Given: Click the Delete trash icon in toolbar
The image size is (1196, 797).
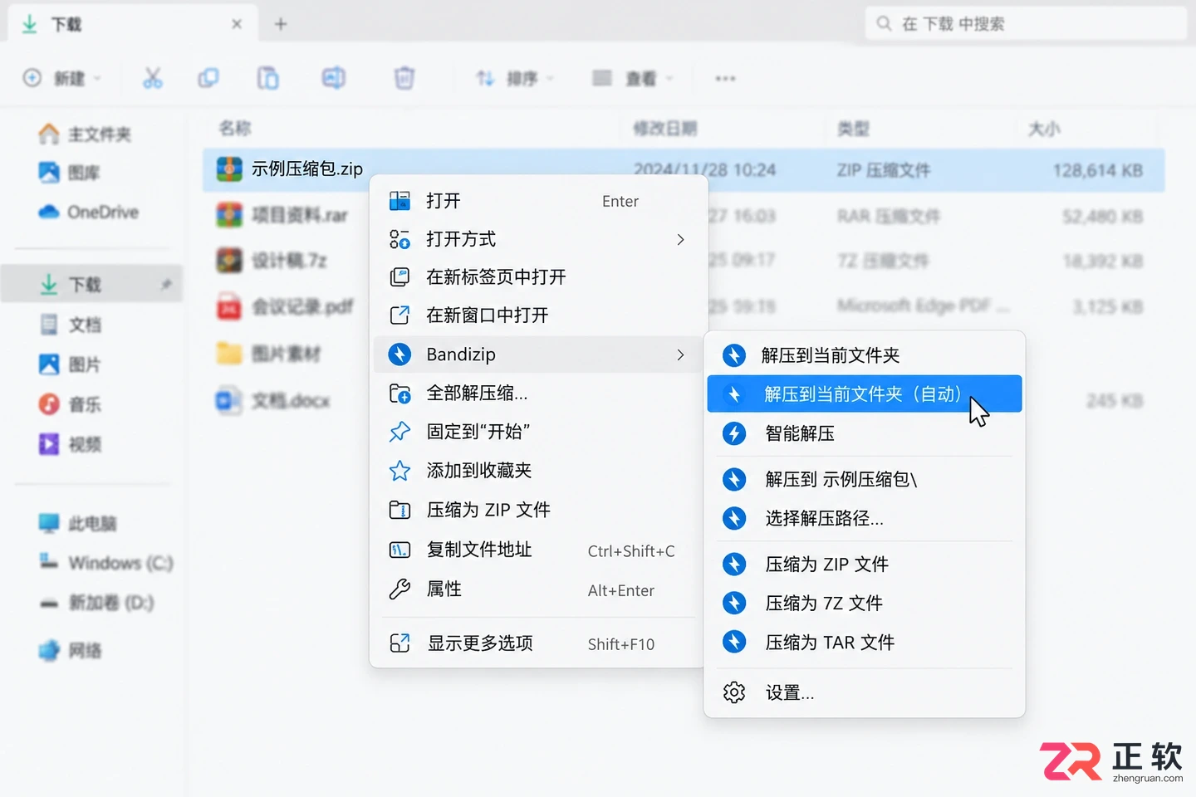Looking at the screenshot, I should coord(404,78).
